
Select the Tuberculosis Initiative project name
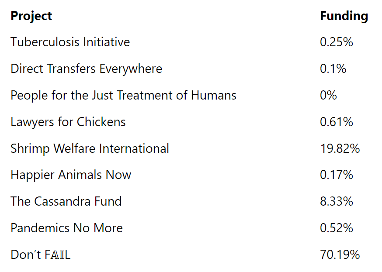(x=70, y=42)
